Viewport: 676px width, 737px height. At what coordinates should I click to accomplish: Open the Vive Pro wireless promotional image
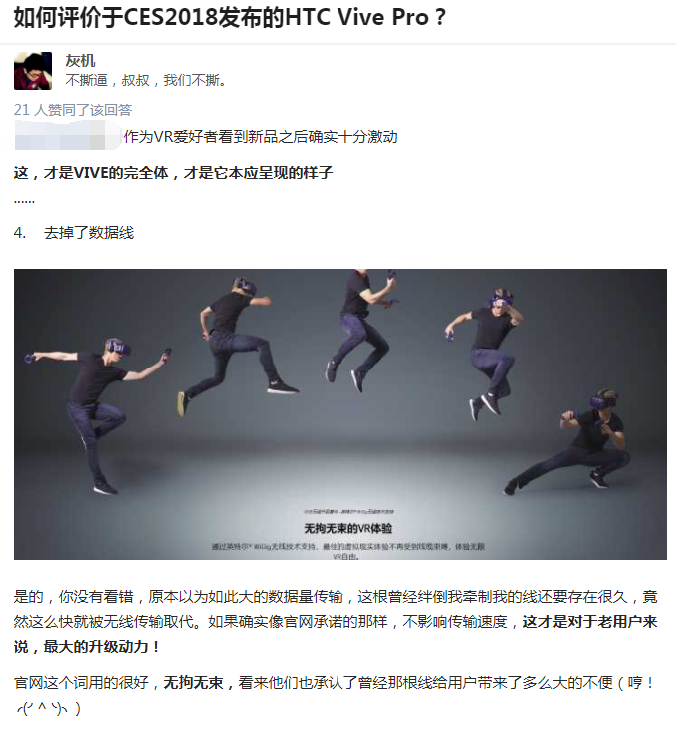[340, 414]
